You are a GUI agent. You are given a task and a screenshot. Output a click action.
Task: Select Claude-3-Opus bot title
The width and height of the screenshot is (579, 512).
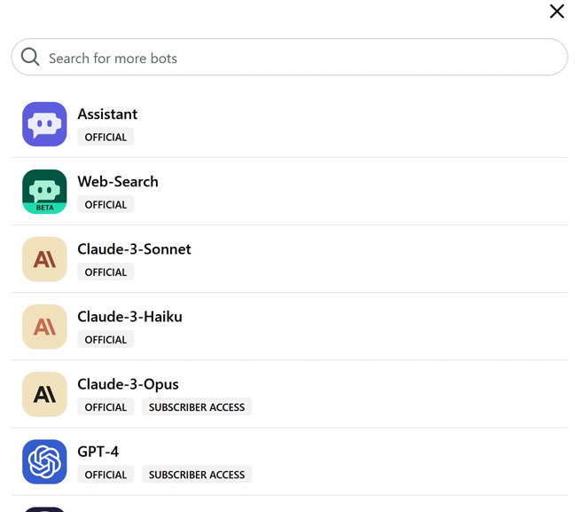128,384
